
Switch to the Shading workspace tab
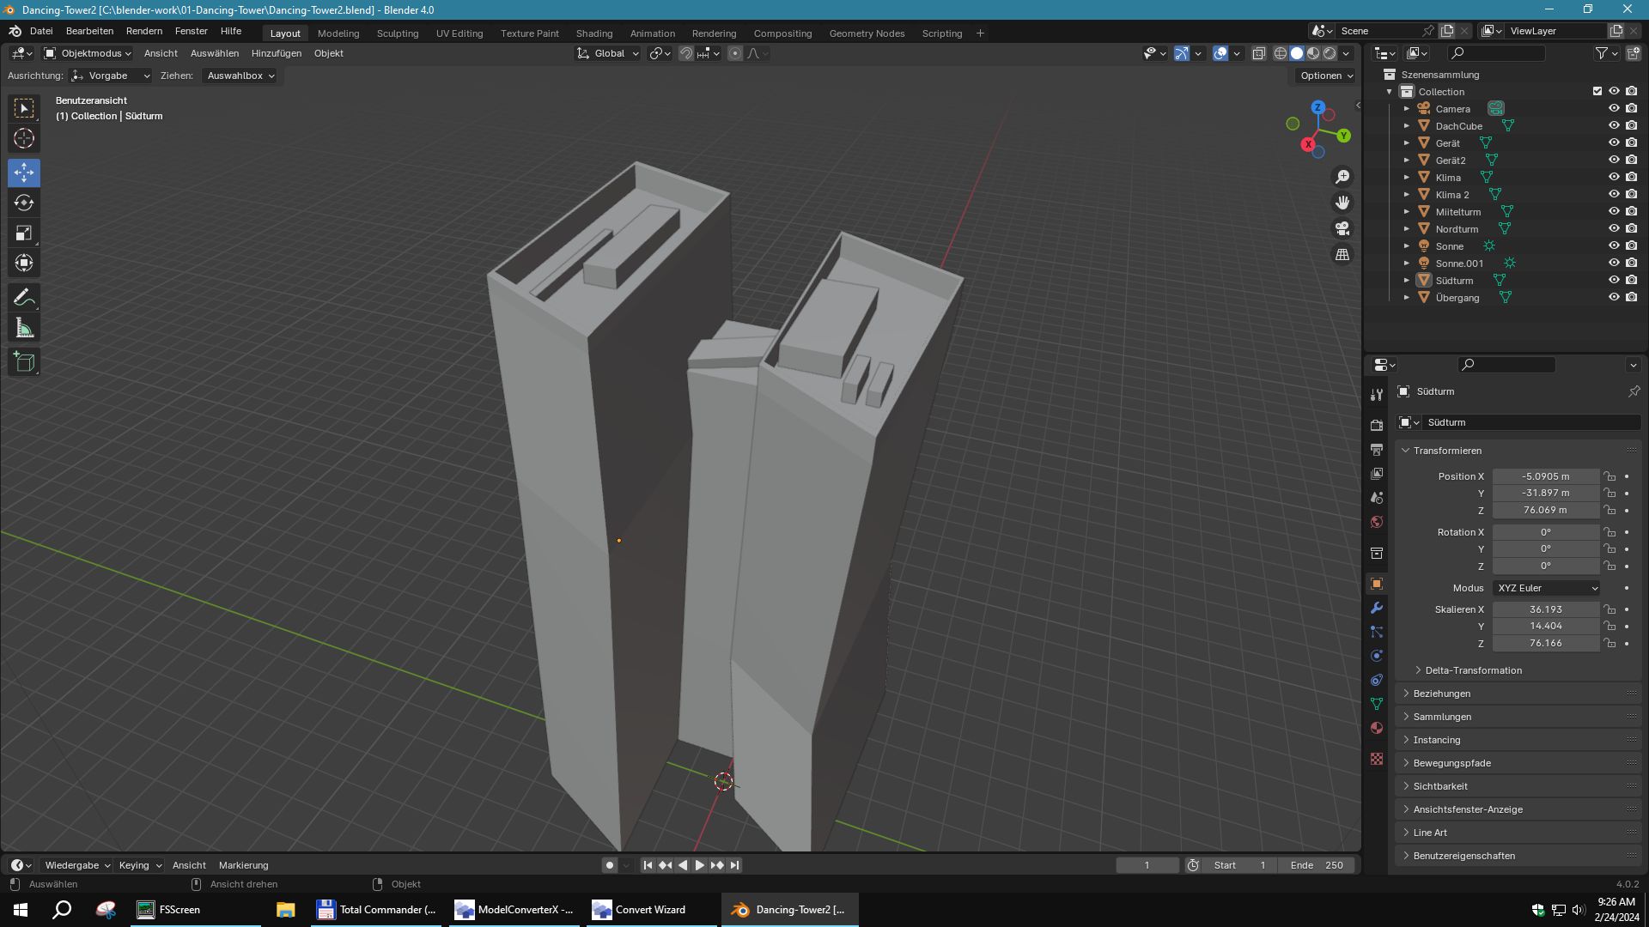pyautogui.click(x=594, y=33)
